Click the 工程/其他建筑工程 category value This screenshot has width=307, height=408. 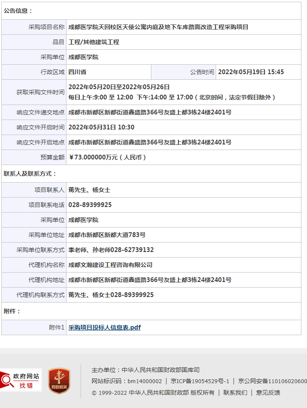(x=94, y=42)
